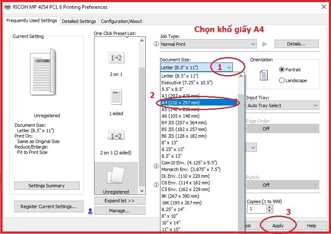331x234 pixels.
Task: Click the Job Type info icon
Action: pyautogui.click(x=156, y=44)
